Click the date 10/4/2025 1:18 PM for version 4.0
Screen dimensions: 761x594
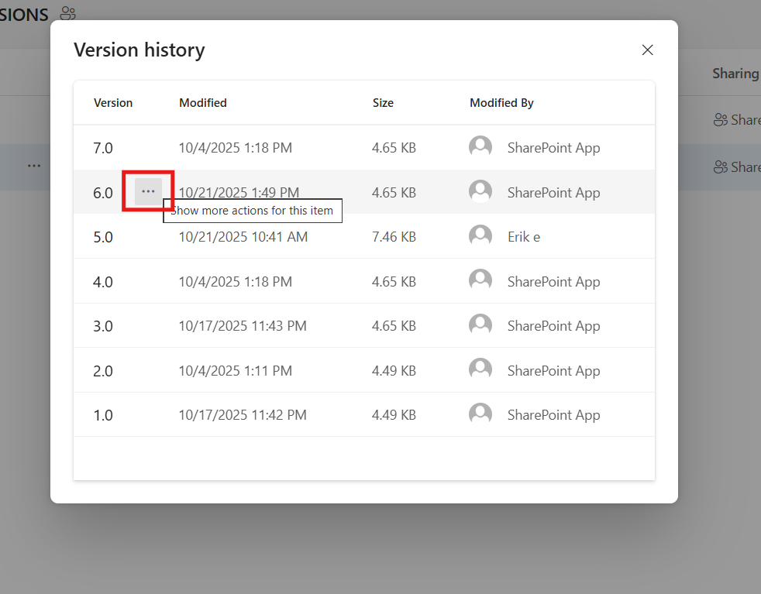pyautogui.click(x=236, y=281)
